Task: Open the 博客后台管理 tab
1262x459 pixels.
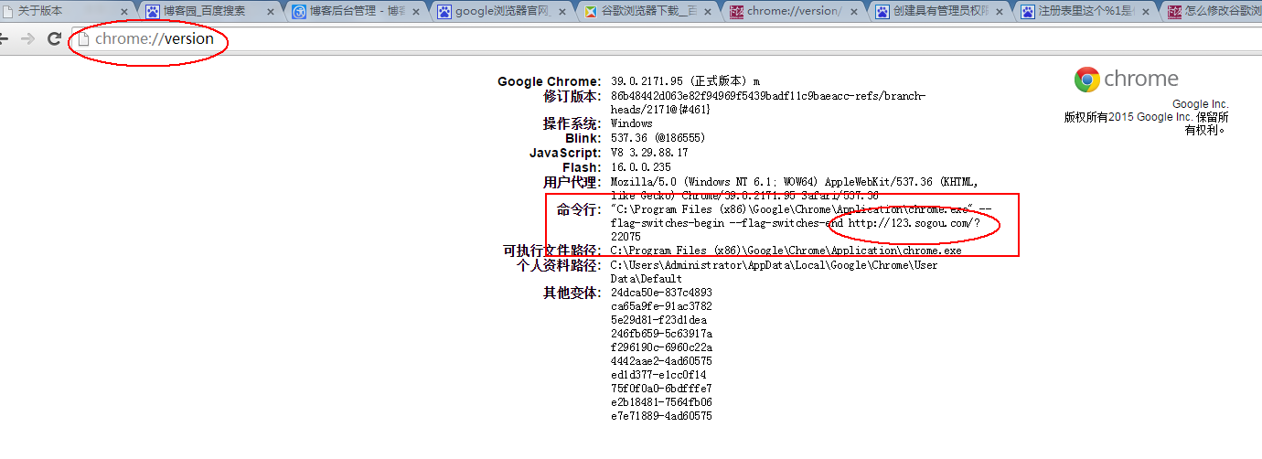Action: click(x=357, y=12)
